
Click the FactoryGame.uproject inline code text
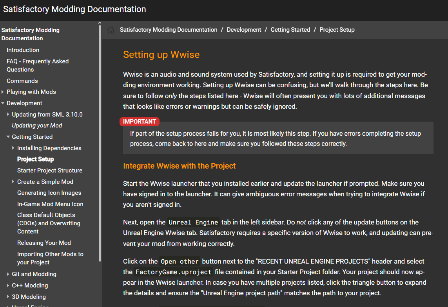pyautogui.click(x=173, y=272)
